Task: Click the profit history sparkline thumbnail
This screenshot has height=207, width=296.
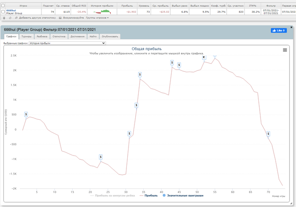Action: tap(102, 12)
